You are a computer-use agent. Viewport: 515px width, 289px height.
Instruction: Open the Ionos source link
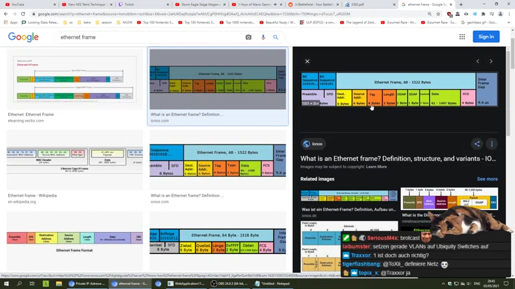(x=312, y=144)
